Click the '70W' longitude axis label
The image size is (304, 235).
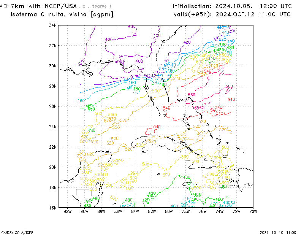[x=253, y=211]
